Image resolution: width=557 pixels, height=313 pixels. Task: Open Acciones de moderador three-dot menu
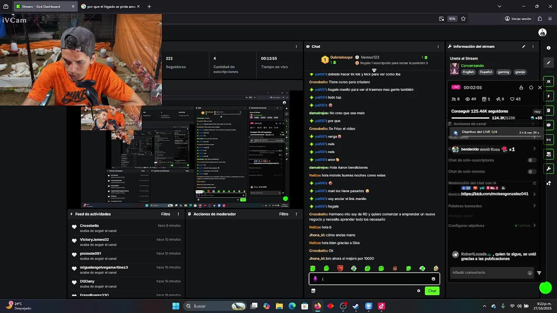[x=296, y=214]
